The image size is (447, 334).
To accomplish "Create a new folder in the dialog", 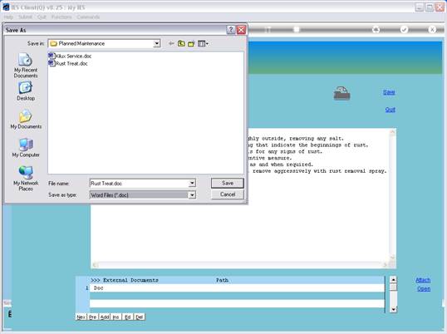I will click(x=191, y=43).
